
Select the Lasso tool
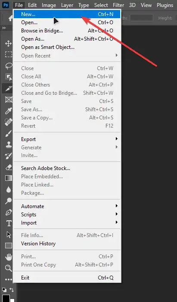pyautogui.click(x=9, y=66)
